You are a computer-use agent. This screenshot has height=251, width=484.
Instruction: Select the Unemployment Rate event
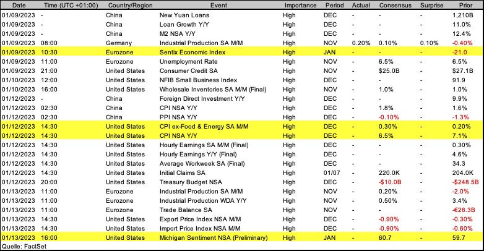pos(189,61)
